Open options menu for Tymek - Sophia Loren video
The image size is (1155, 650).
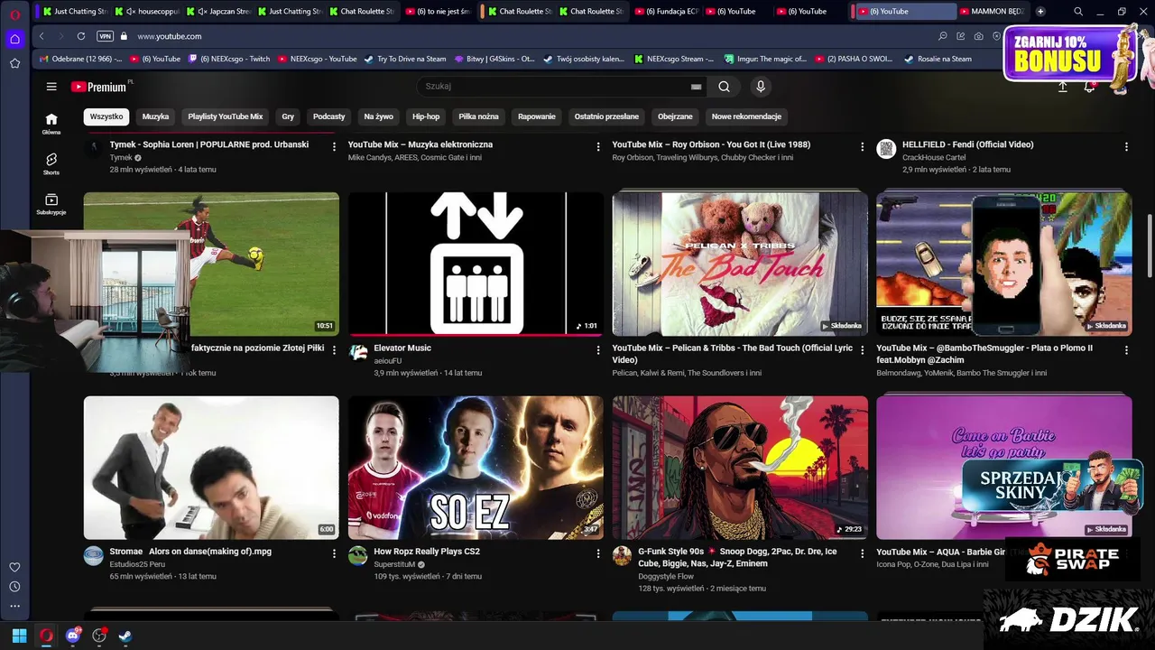pyautogui.click(x=334, y=146)
